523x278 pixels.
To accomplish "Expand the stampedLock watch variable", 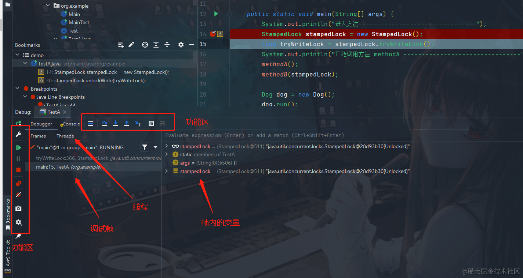I will coord(167,146).
